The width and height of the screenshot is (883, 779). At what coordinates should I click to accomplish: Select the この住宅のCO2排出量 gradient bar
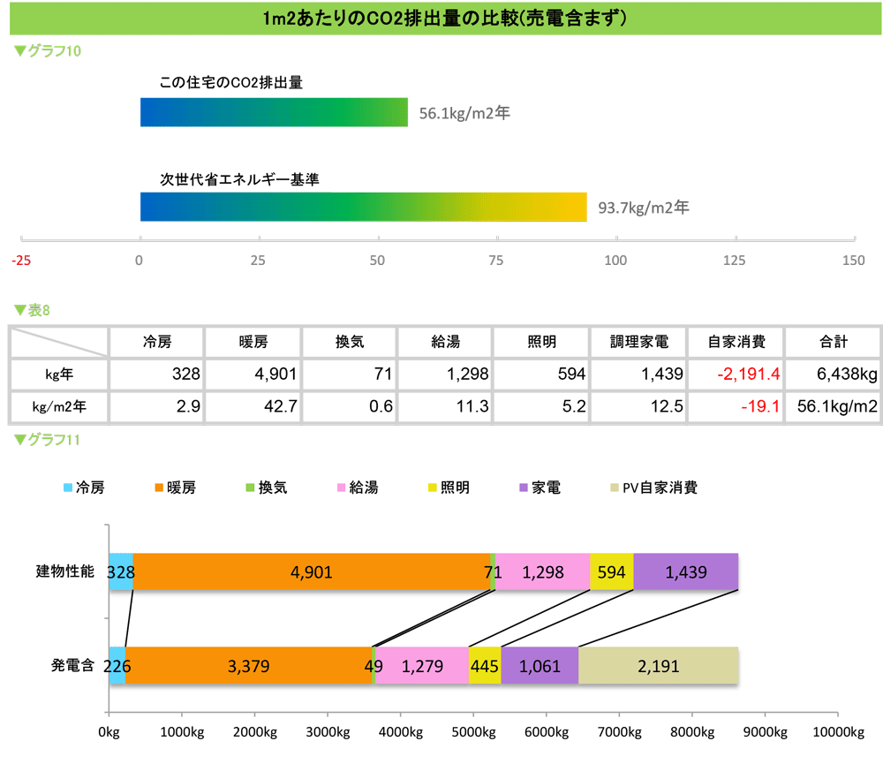click(274, 112)
